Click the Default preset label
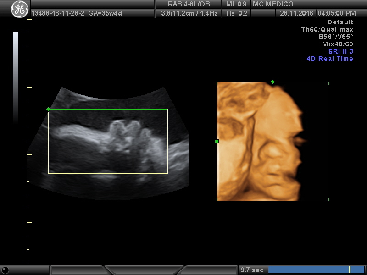The height and width of the screenshot is (275, 367). 340,22
